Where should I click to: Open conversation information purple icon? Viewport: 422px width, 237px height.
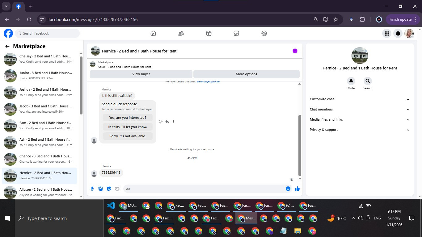pos(295,51)
